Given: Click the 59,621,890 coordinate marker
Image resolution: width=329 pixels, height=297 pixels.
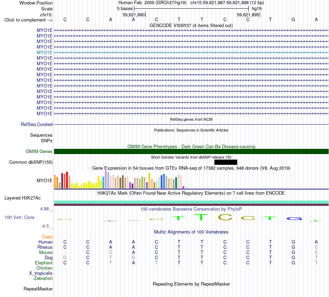Looking at the screenshot, I should point(134,15).
